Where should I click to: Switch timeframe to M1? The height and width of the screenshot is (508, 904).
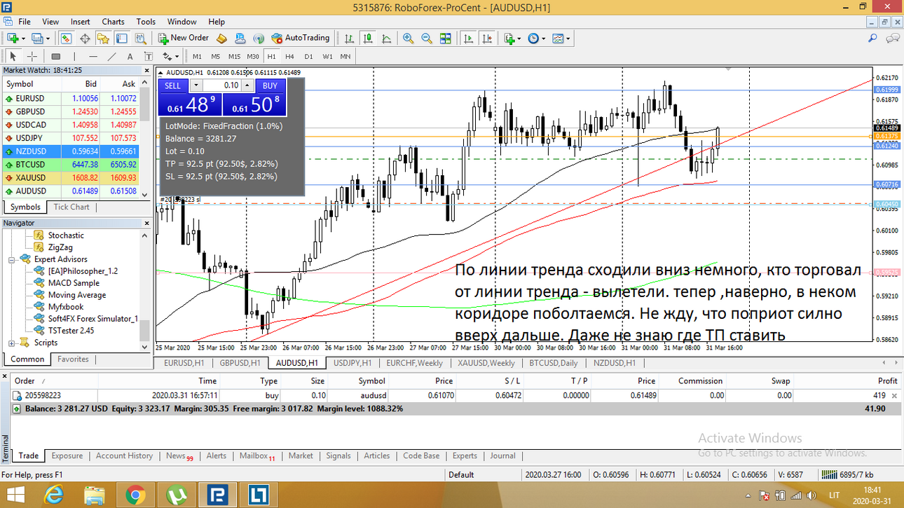tap(197, 56)
